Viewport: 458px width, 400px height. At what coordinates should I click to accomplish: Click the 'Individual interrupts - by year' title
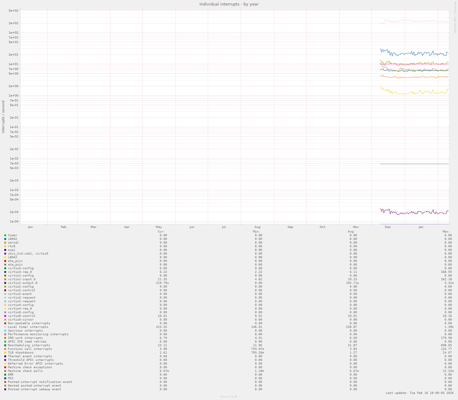click(229, 4)
